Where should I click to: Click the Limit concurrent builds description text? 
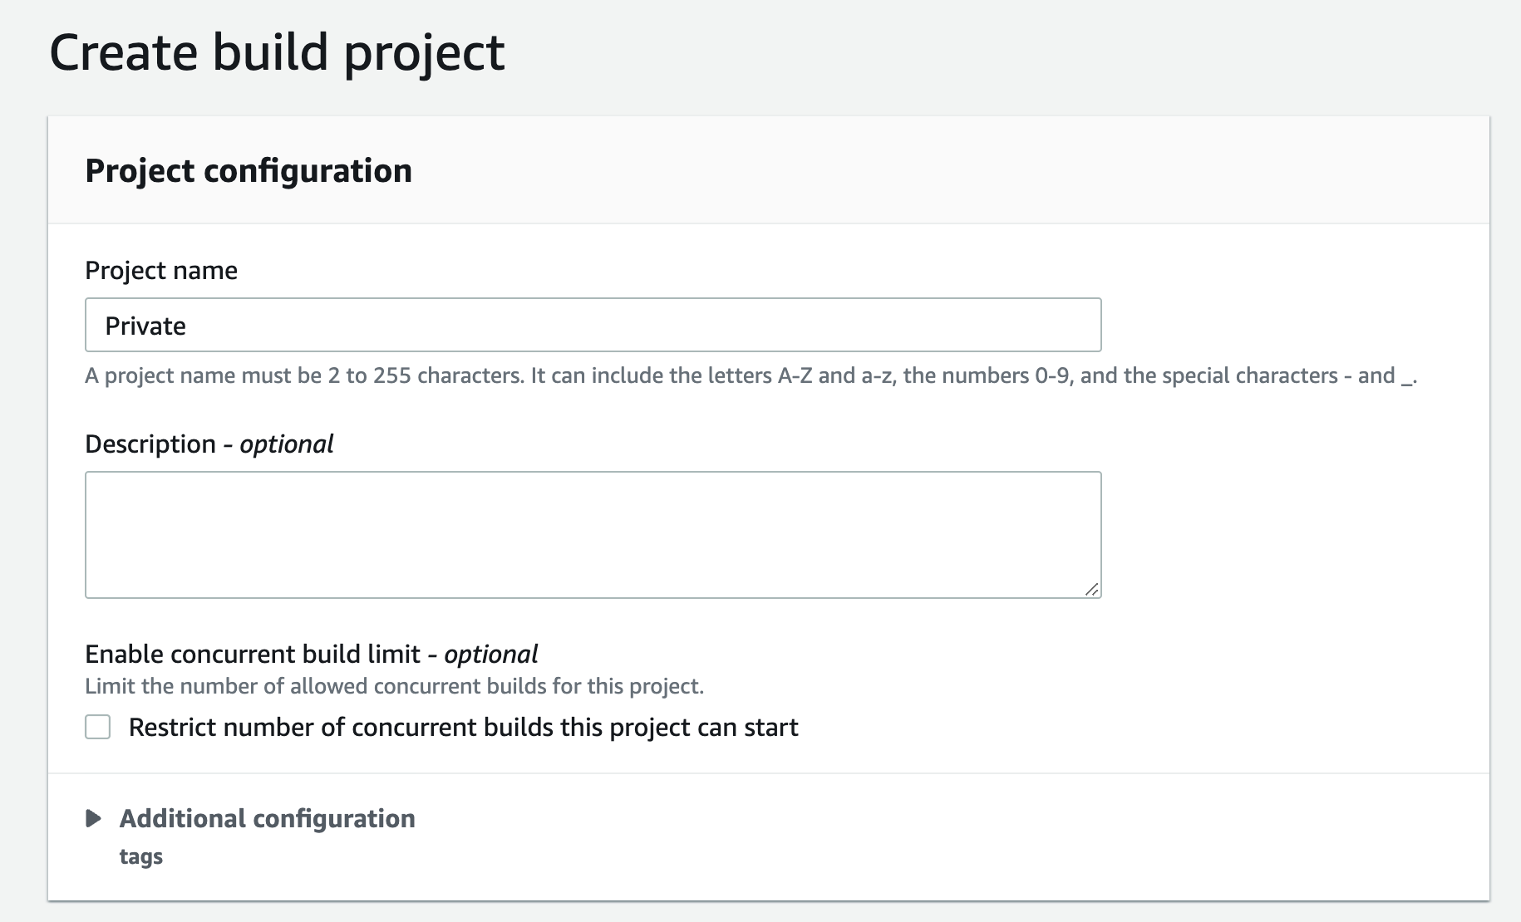393,686
